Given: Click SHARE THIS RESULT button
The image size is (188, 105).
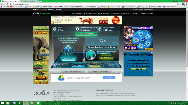Looking at the screenshot, I should point(86,34).
